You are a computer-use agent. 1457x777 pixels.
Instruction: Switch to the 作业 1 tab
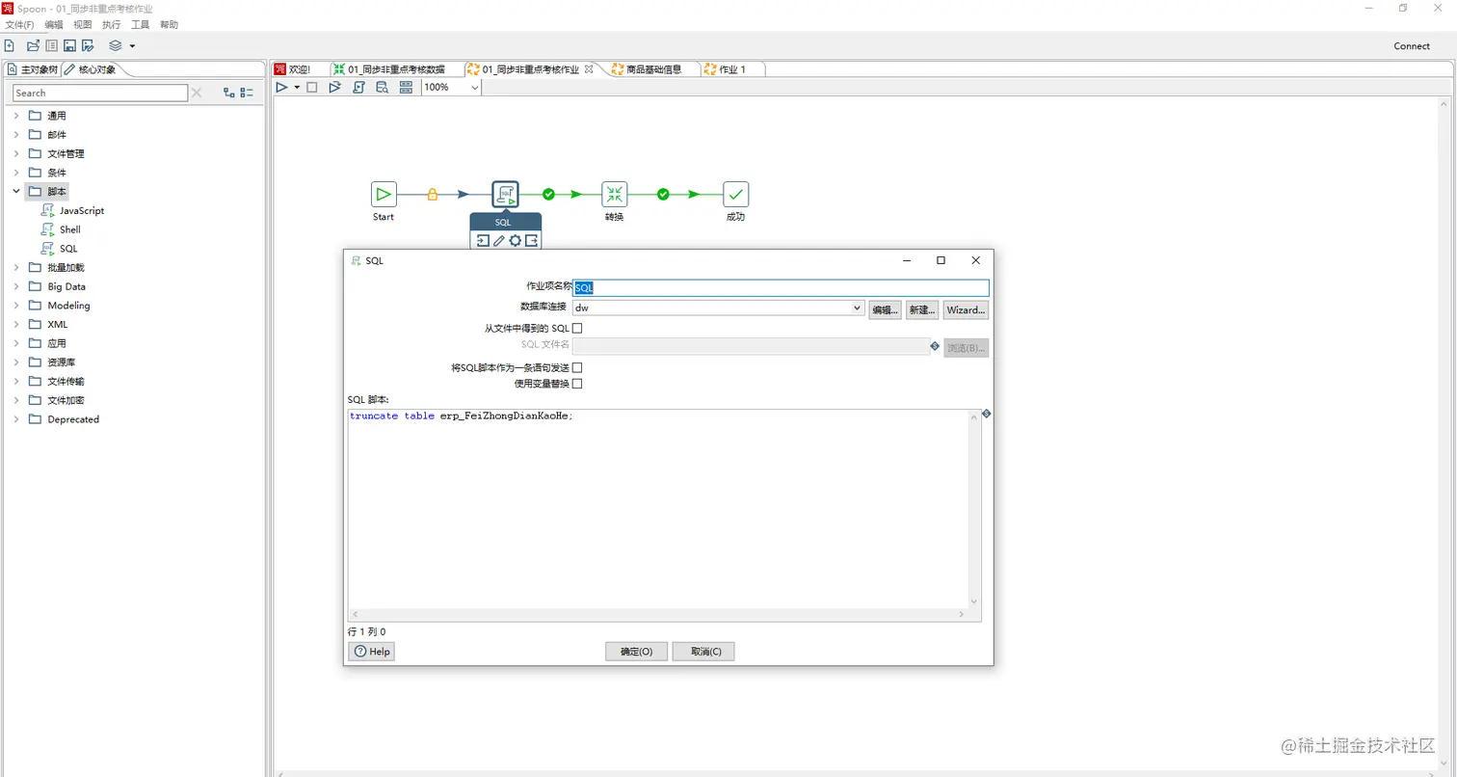[731, 69]
